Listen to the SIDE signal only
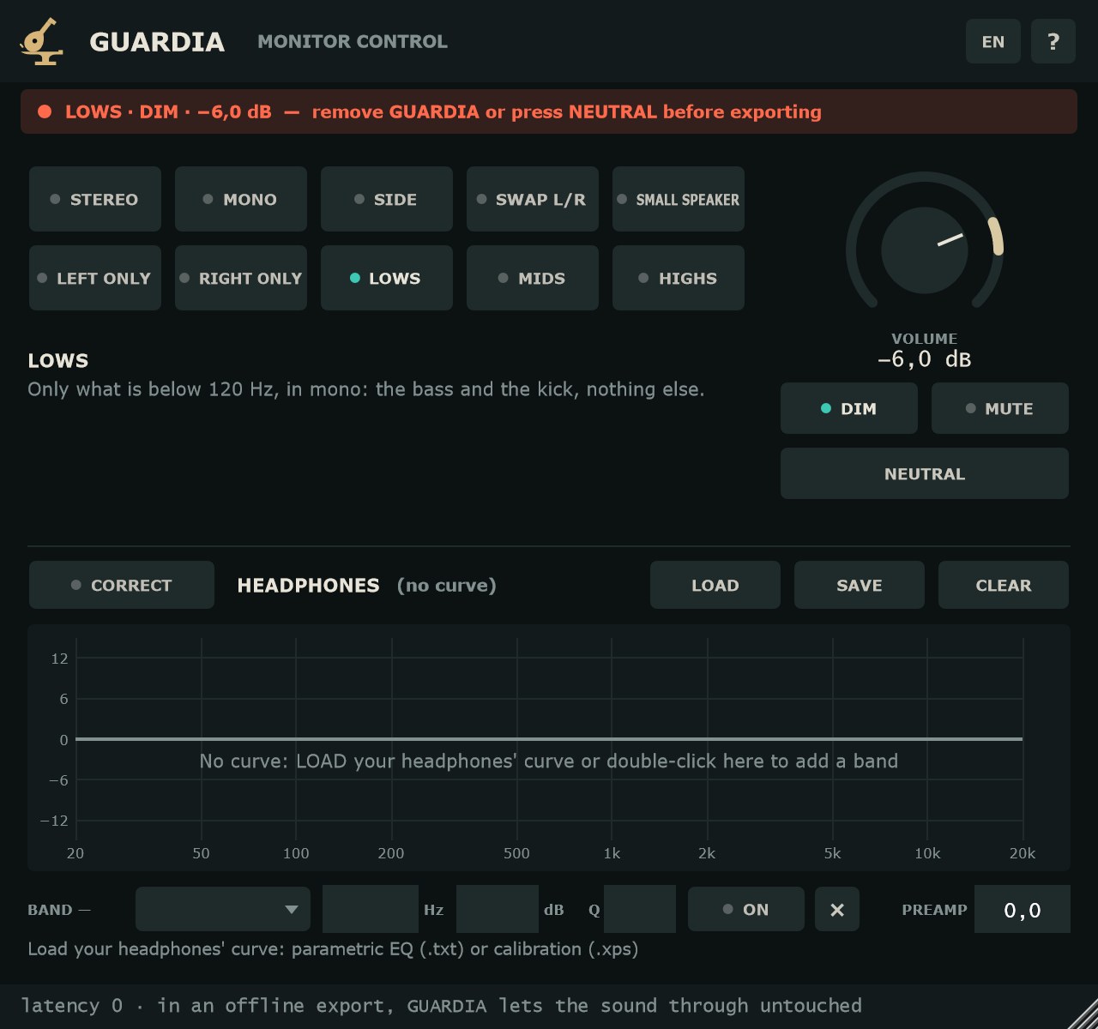Image resolution: width=1098 pixels, height=1029 pixels. (x=387, y=199)
